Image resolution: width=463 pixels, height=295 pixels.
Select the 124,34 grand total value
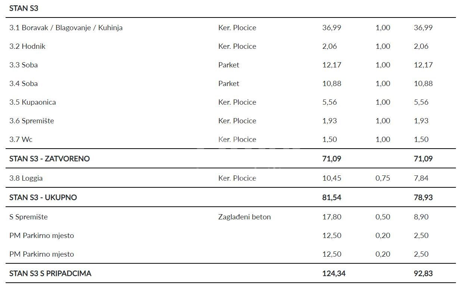[334, 273]
